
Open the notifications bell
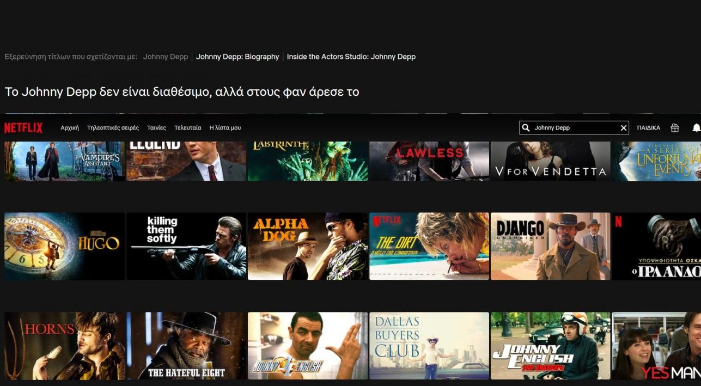click(696, 128)
